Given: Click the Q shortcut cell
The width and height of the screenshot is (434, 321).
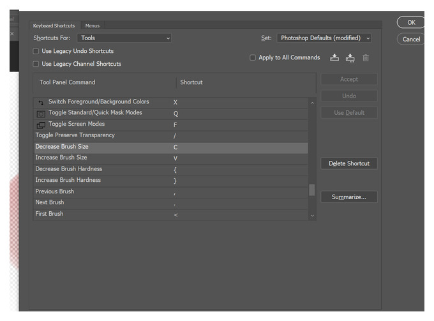Looking at the screenshot, I should (176, 114).
